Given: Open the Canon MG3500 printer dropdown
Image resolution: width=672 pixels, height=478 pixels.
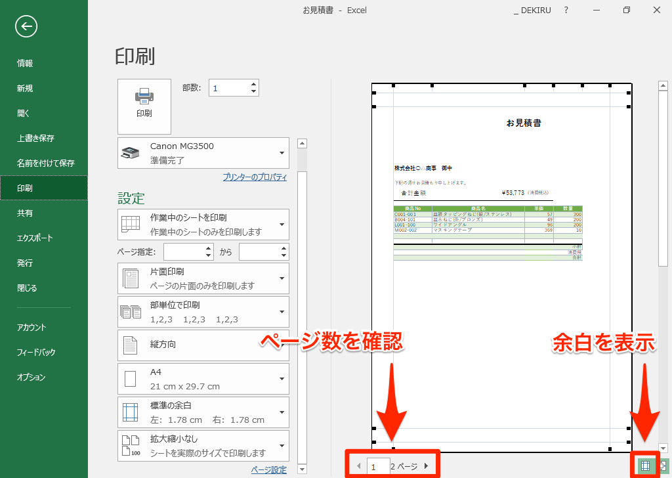Looking at the screenshot, I should 203,153.
